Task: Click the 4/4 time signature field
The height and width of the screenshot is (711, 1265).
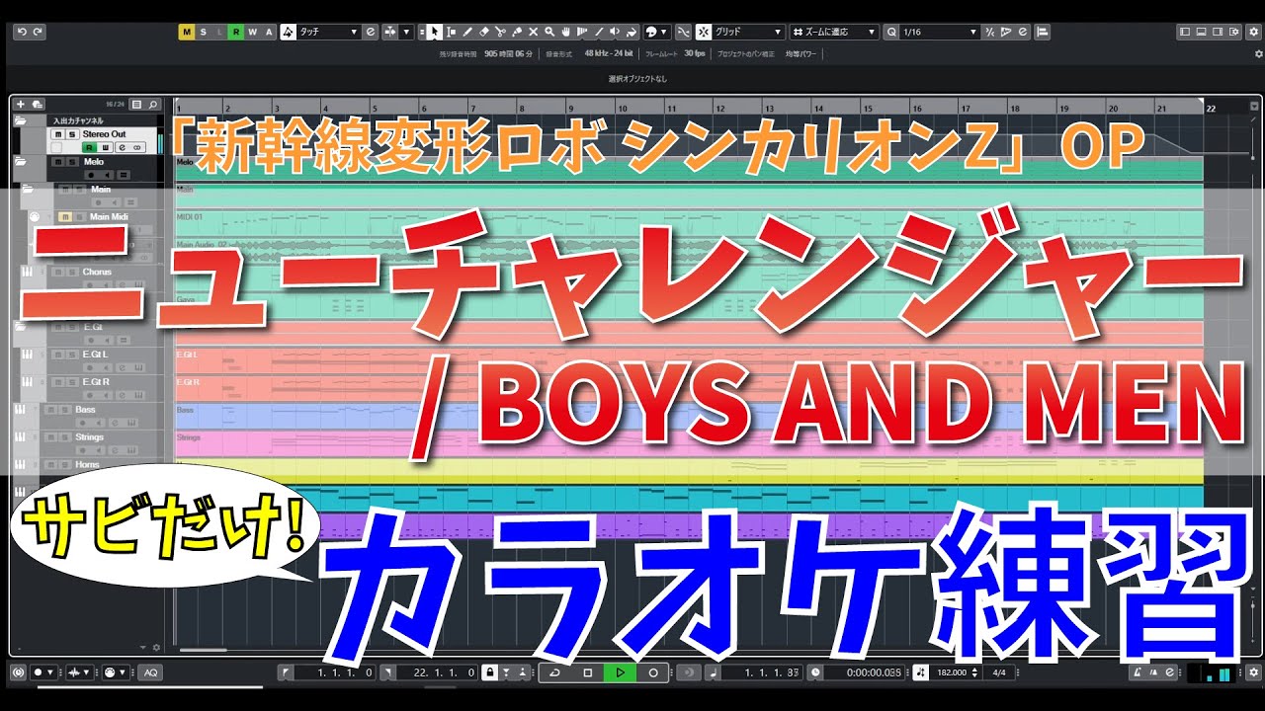Action: (999, 672)
